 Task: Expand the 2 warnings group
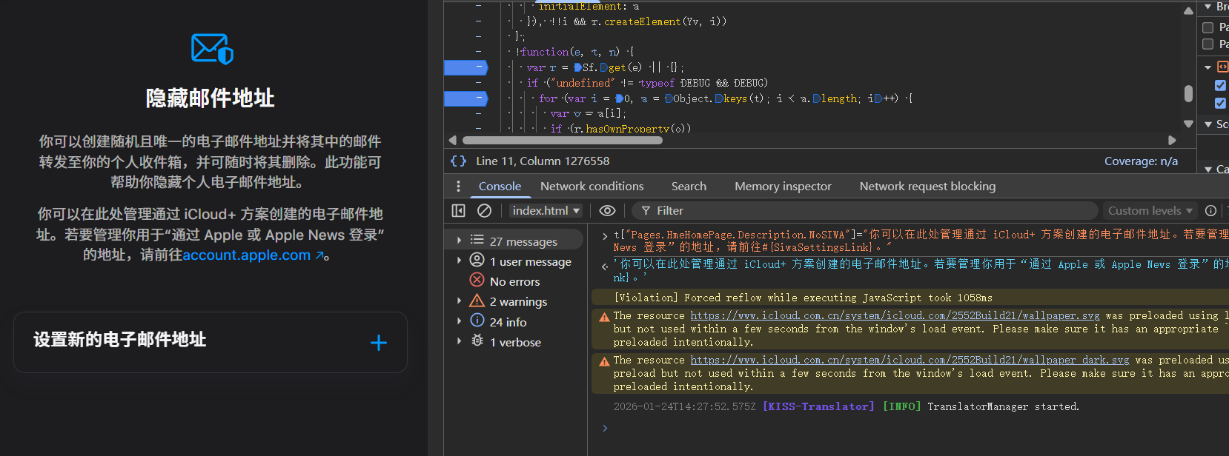tap(460, 301)
